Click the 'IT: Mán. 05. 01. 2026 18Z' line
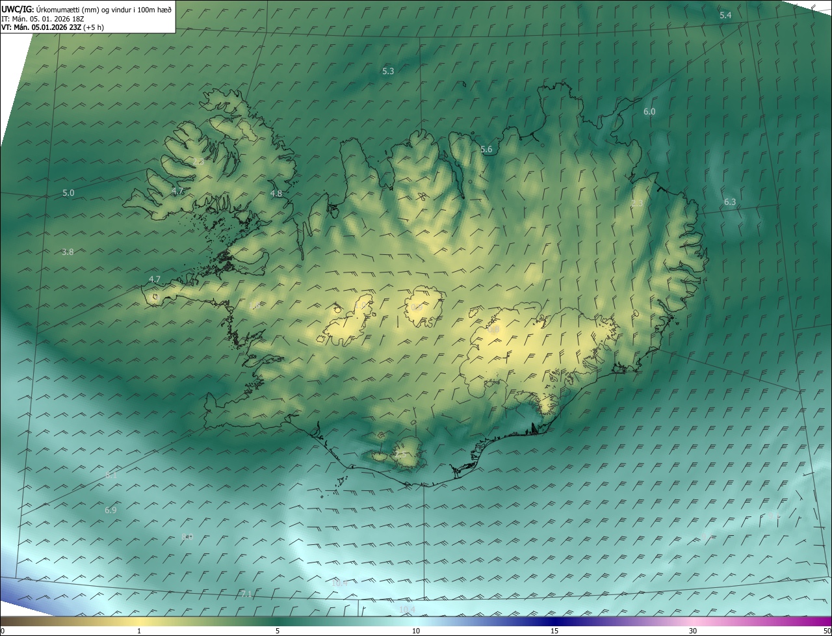 [42, 19]
